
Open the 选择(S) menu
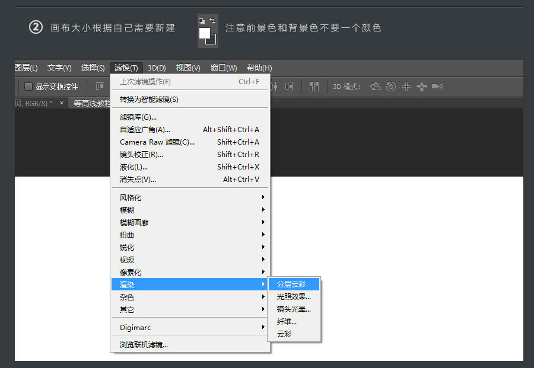[93, 68]
